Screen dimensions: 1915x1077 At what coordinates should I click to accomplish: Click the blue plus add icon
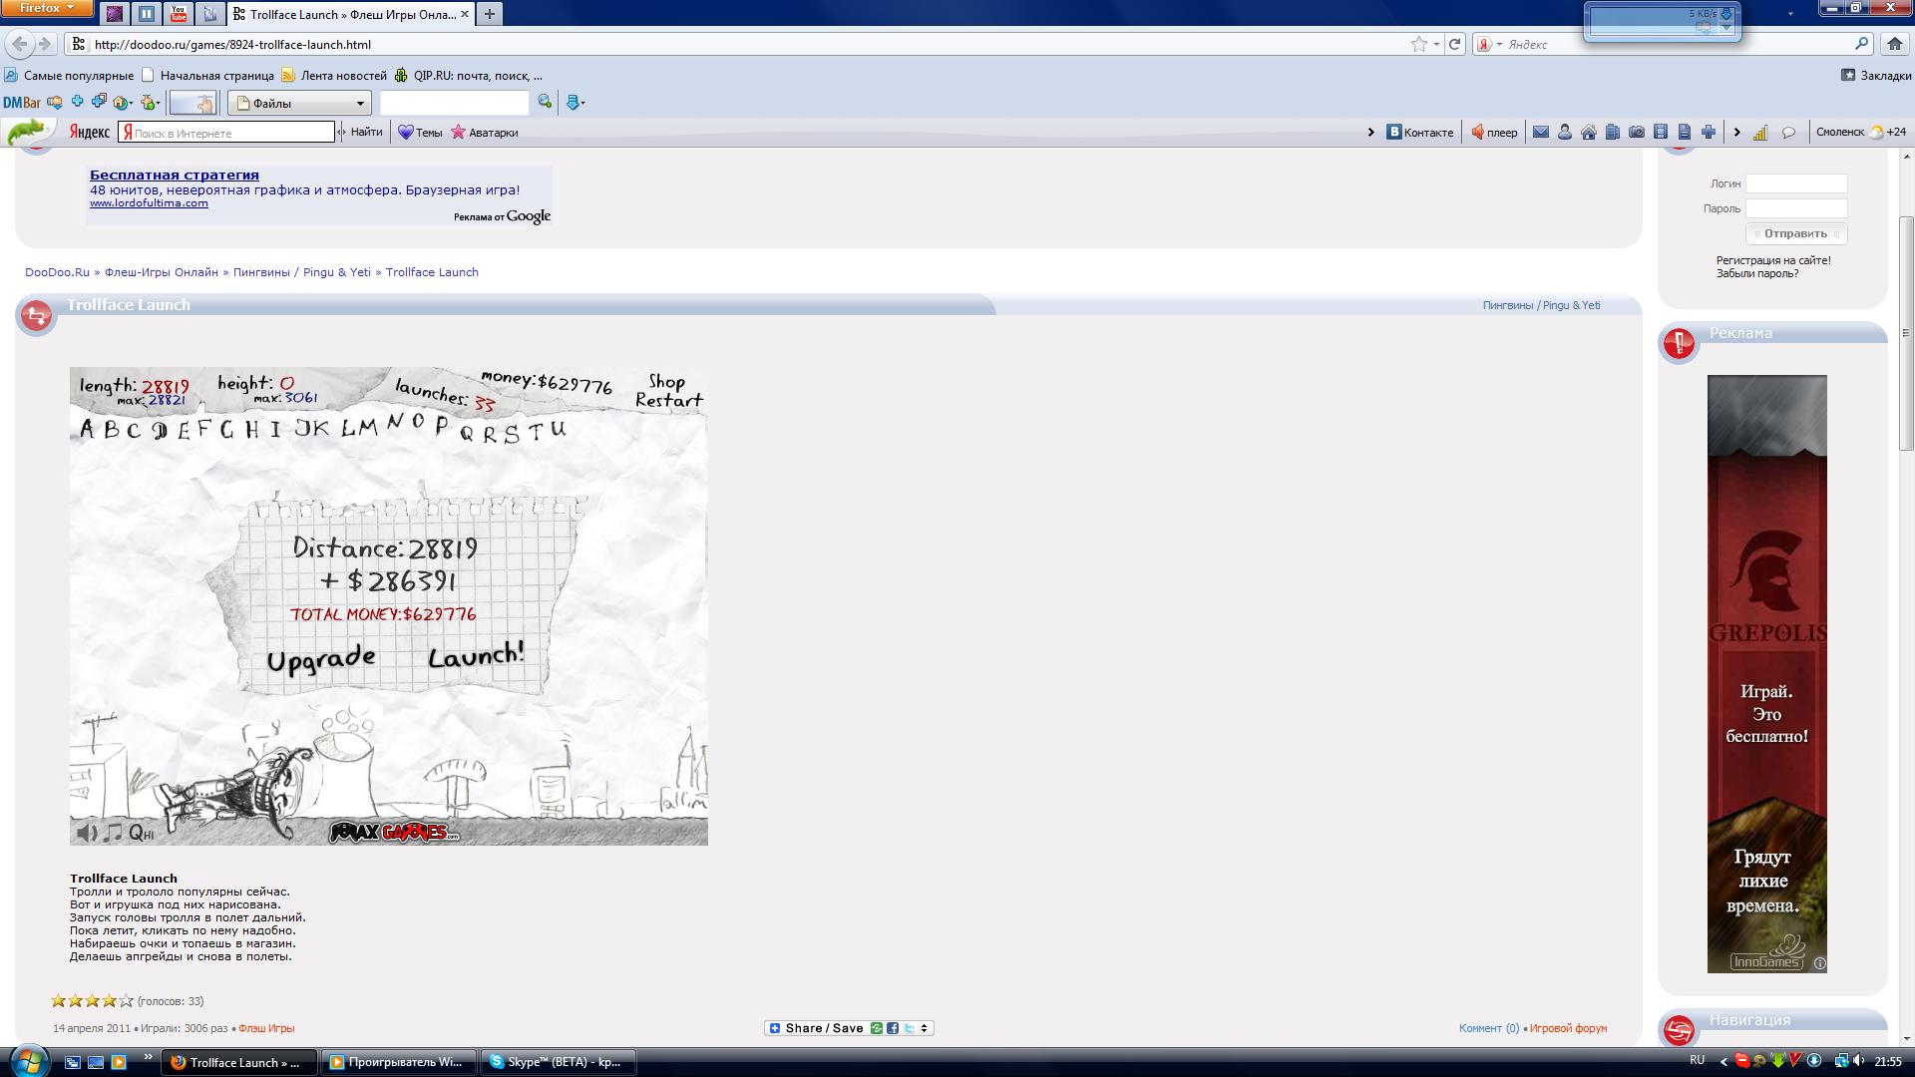(x=1708, y=132)
